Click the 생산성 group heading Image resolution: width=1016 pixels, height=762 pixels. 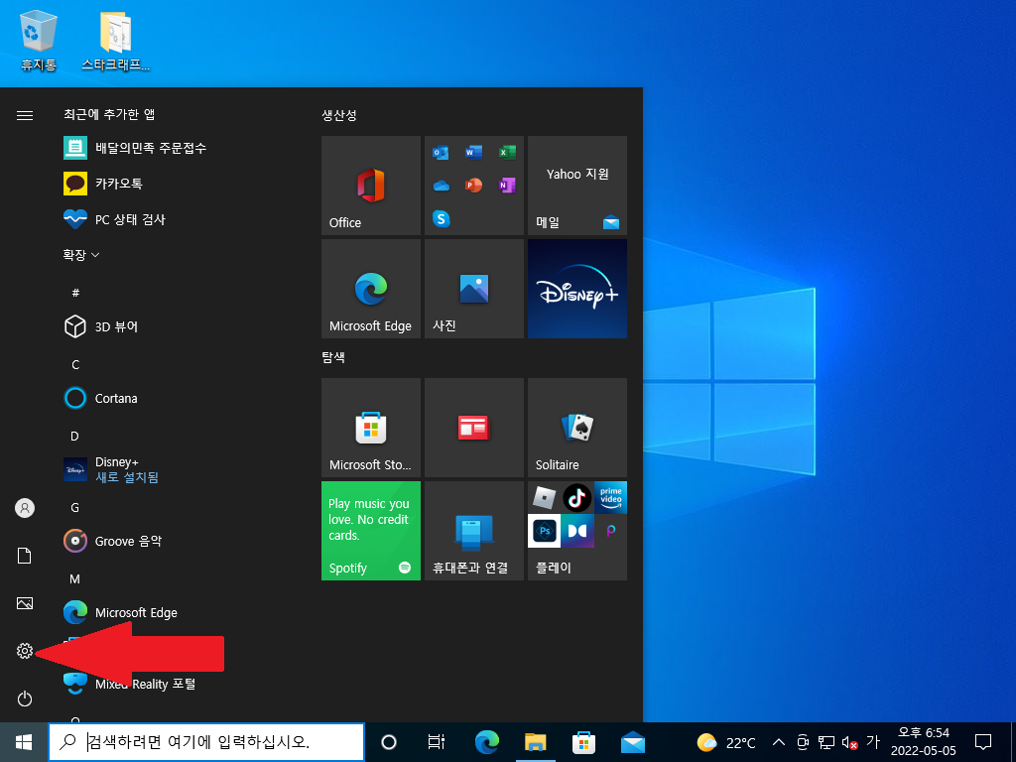point(339,115)
